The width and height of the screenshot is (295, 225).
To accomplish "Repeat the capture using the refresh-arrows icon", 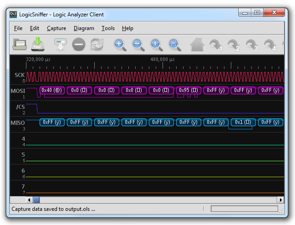I will (x=97, y=45).
